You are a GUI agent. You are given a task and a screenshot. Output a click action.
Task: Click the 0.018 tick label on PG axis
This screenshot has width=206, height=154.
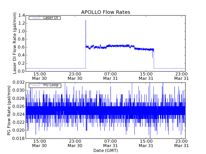tap(19, 139)
